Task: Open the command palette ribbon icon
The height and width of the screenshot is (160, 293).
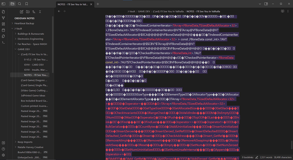Action: coord(3,42)
